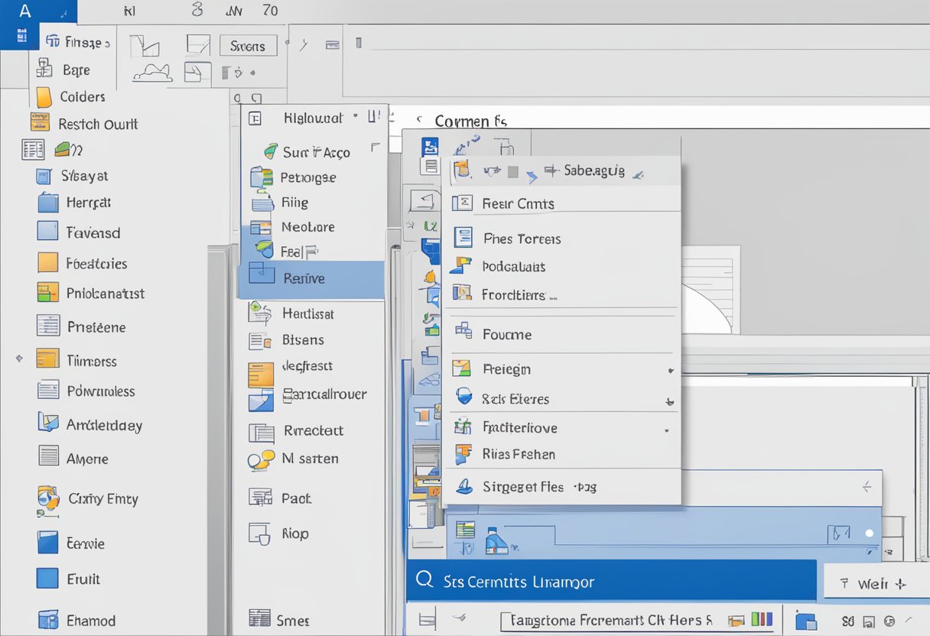
Task: Select the "Fesr Cmts" menu entry
Action: coord(519,203)
